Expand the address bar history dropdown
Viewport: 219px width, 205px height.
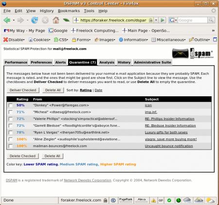[x=156, y=20]
